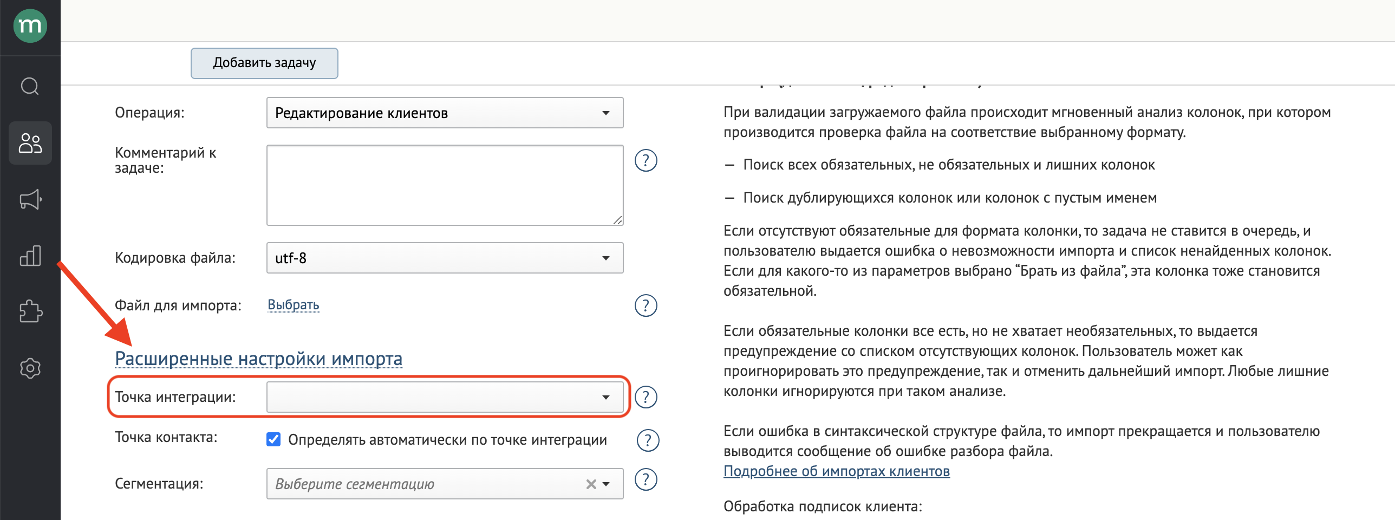Click the Точка контакта: label

[166, 437]
